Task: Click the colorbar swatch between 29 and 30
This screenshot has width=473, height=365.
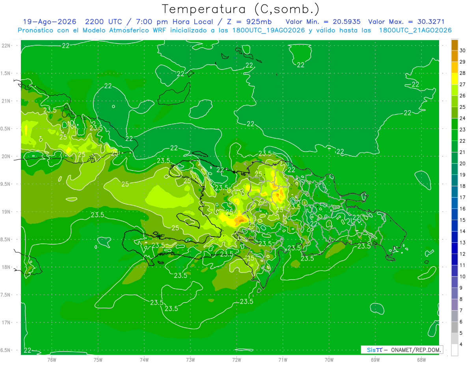Action: click(x=454, y=56)
